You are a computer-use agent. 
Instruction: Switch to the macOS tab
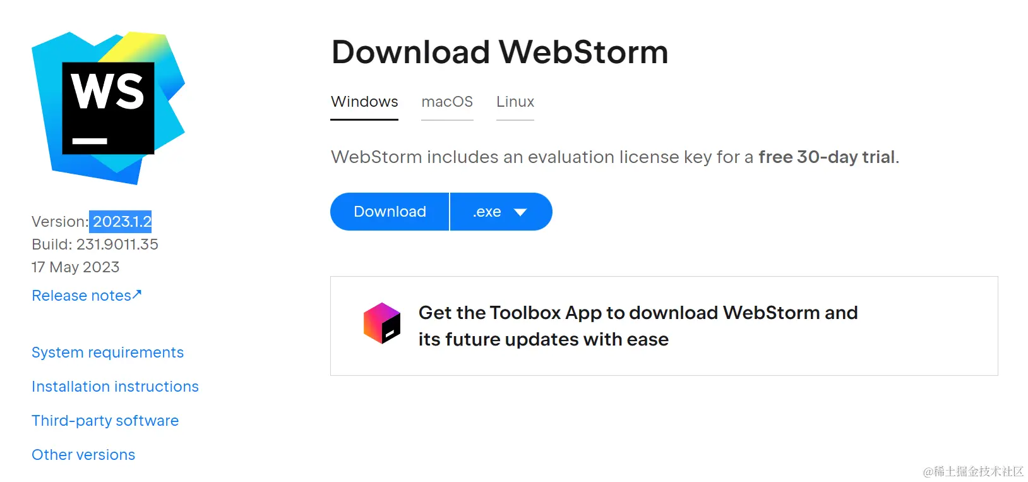(447, 102)
